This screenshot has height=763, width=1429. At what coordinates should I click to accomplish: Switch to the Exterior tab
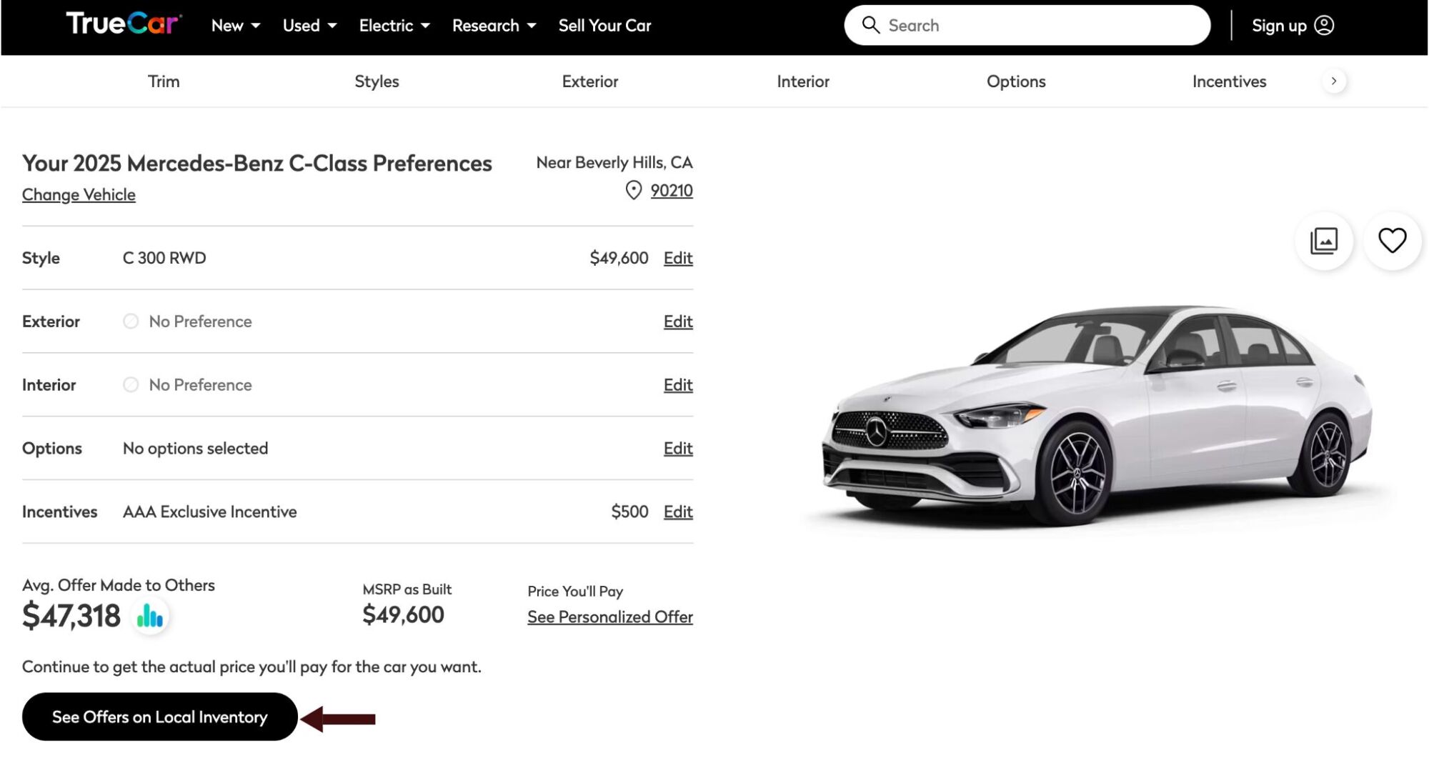pos(589,81)
